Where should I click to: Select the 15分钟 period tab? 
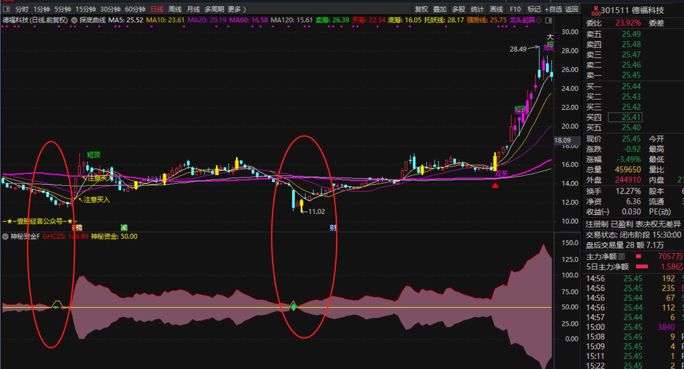pos(85,9)
